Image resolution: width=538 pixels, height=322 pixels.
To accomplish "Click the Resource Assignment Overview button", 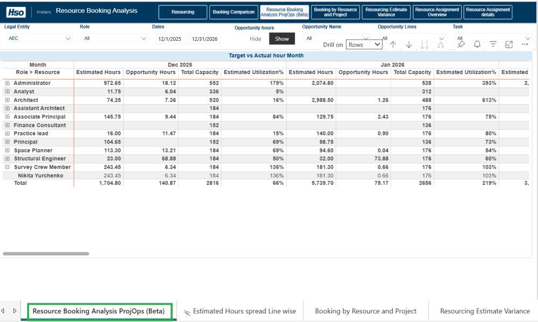I will (437, 12).
